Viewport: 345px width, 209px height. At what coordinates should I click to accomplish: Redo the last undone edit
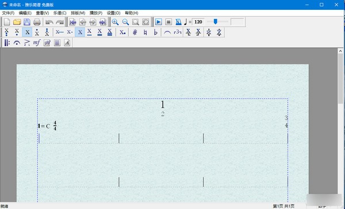tap(59, 22)
